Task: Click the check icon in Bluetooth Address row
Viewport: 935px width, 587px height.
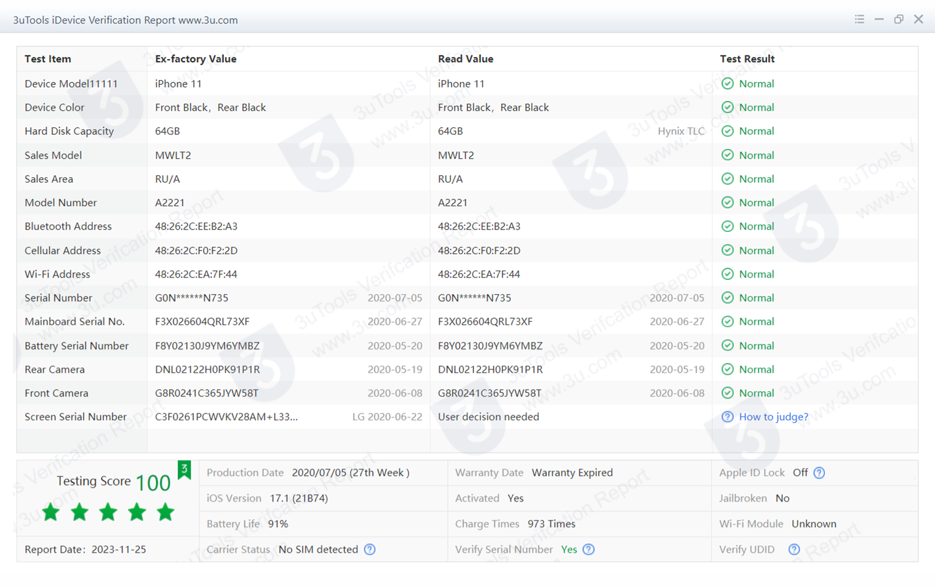Action: pyautogui.click(x=727, y=226)
